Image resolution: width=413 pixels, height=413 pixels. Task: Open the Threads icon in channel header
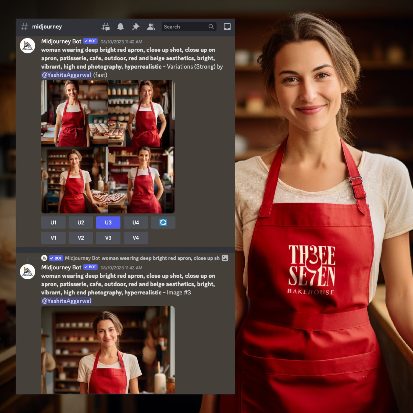pos(105,27)
